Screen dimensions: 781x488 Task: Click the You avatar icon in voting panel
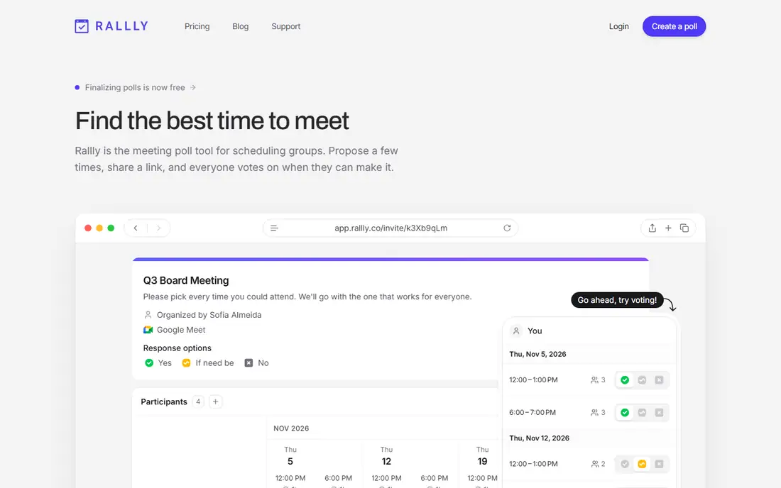[516, 331]
